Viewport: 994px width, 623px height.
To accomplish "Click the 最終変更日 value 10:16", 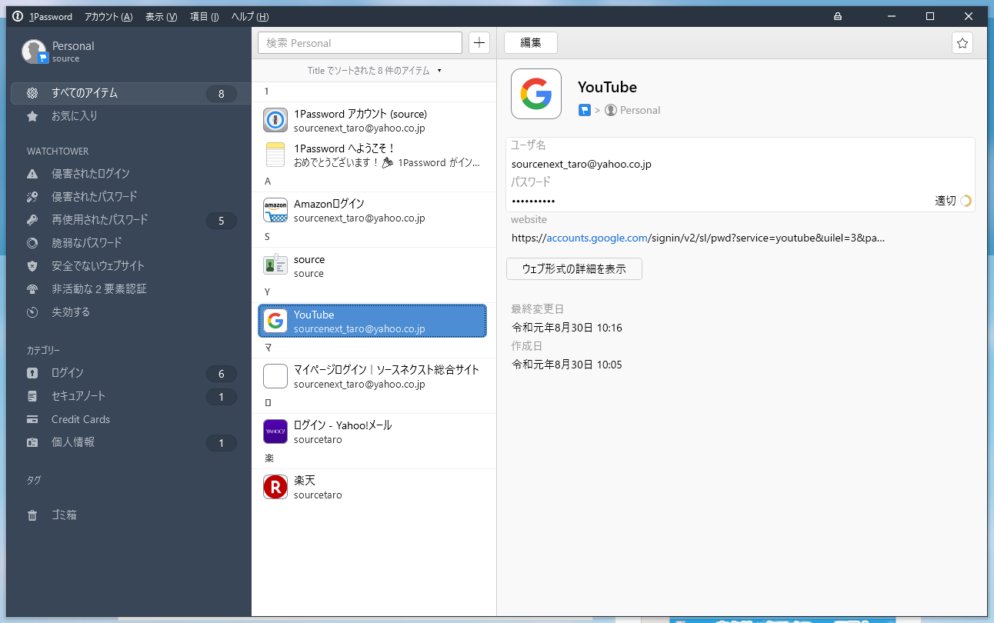I will (567, 328).
